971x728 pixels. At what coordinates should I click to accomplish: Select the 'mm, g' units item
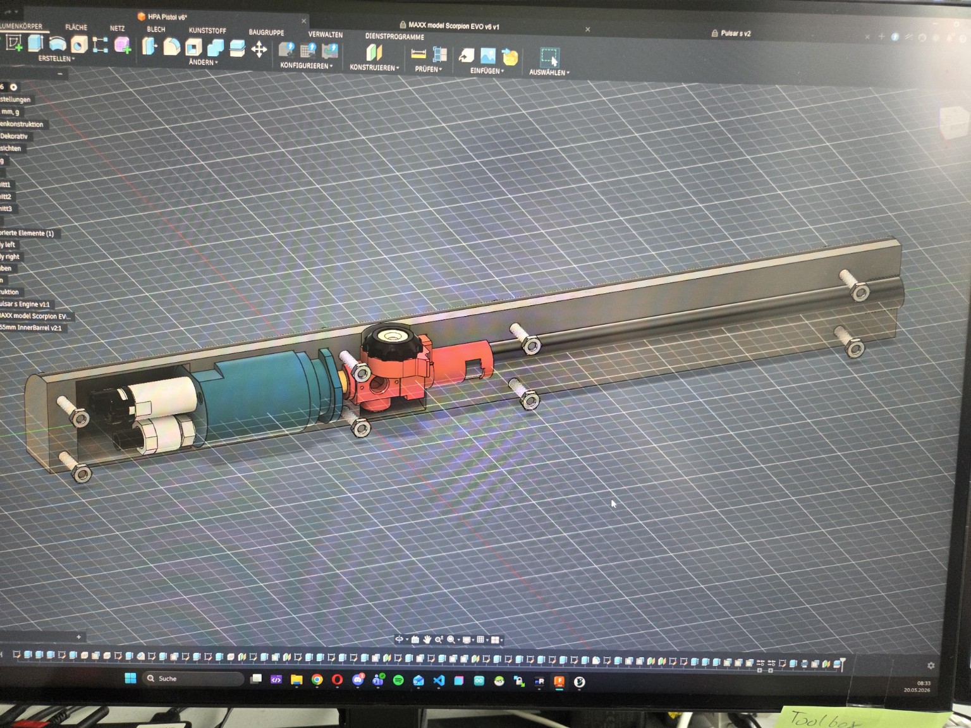click(x=10, y=112)
